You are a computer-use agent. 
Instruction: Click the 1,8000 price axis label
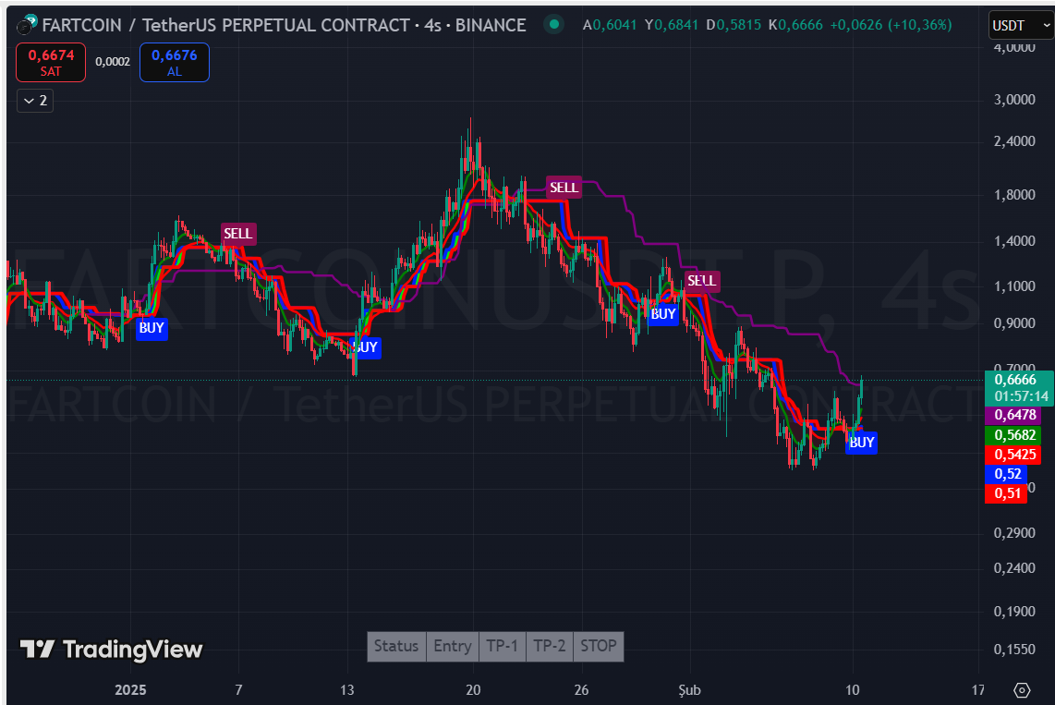click(x=1014, y=195)
